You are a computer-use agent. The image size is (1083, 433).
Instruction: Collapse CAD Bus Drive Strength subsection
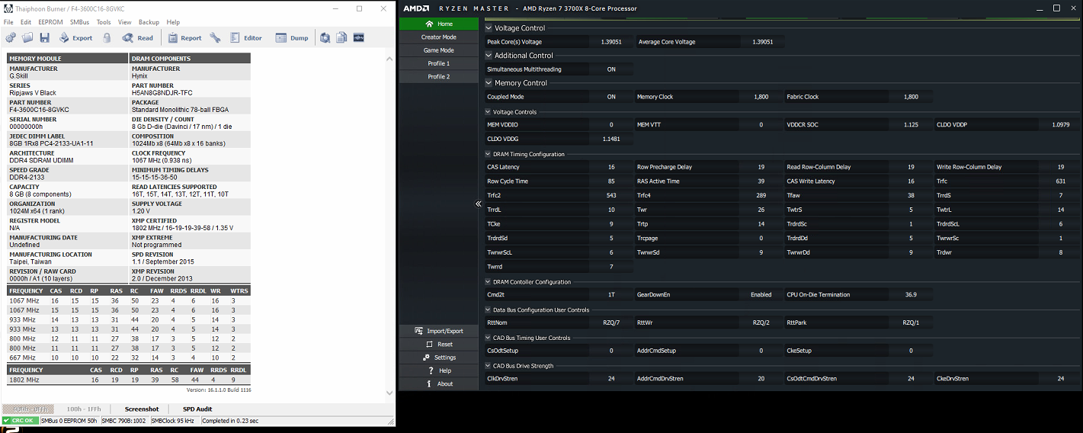click(488, 366)
